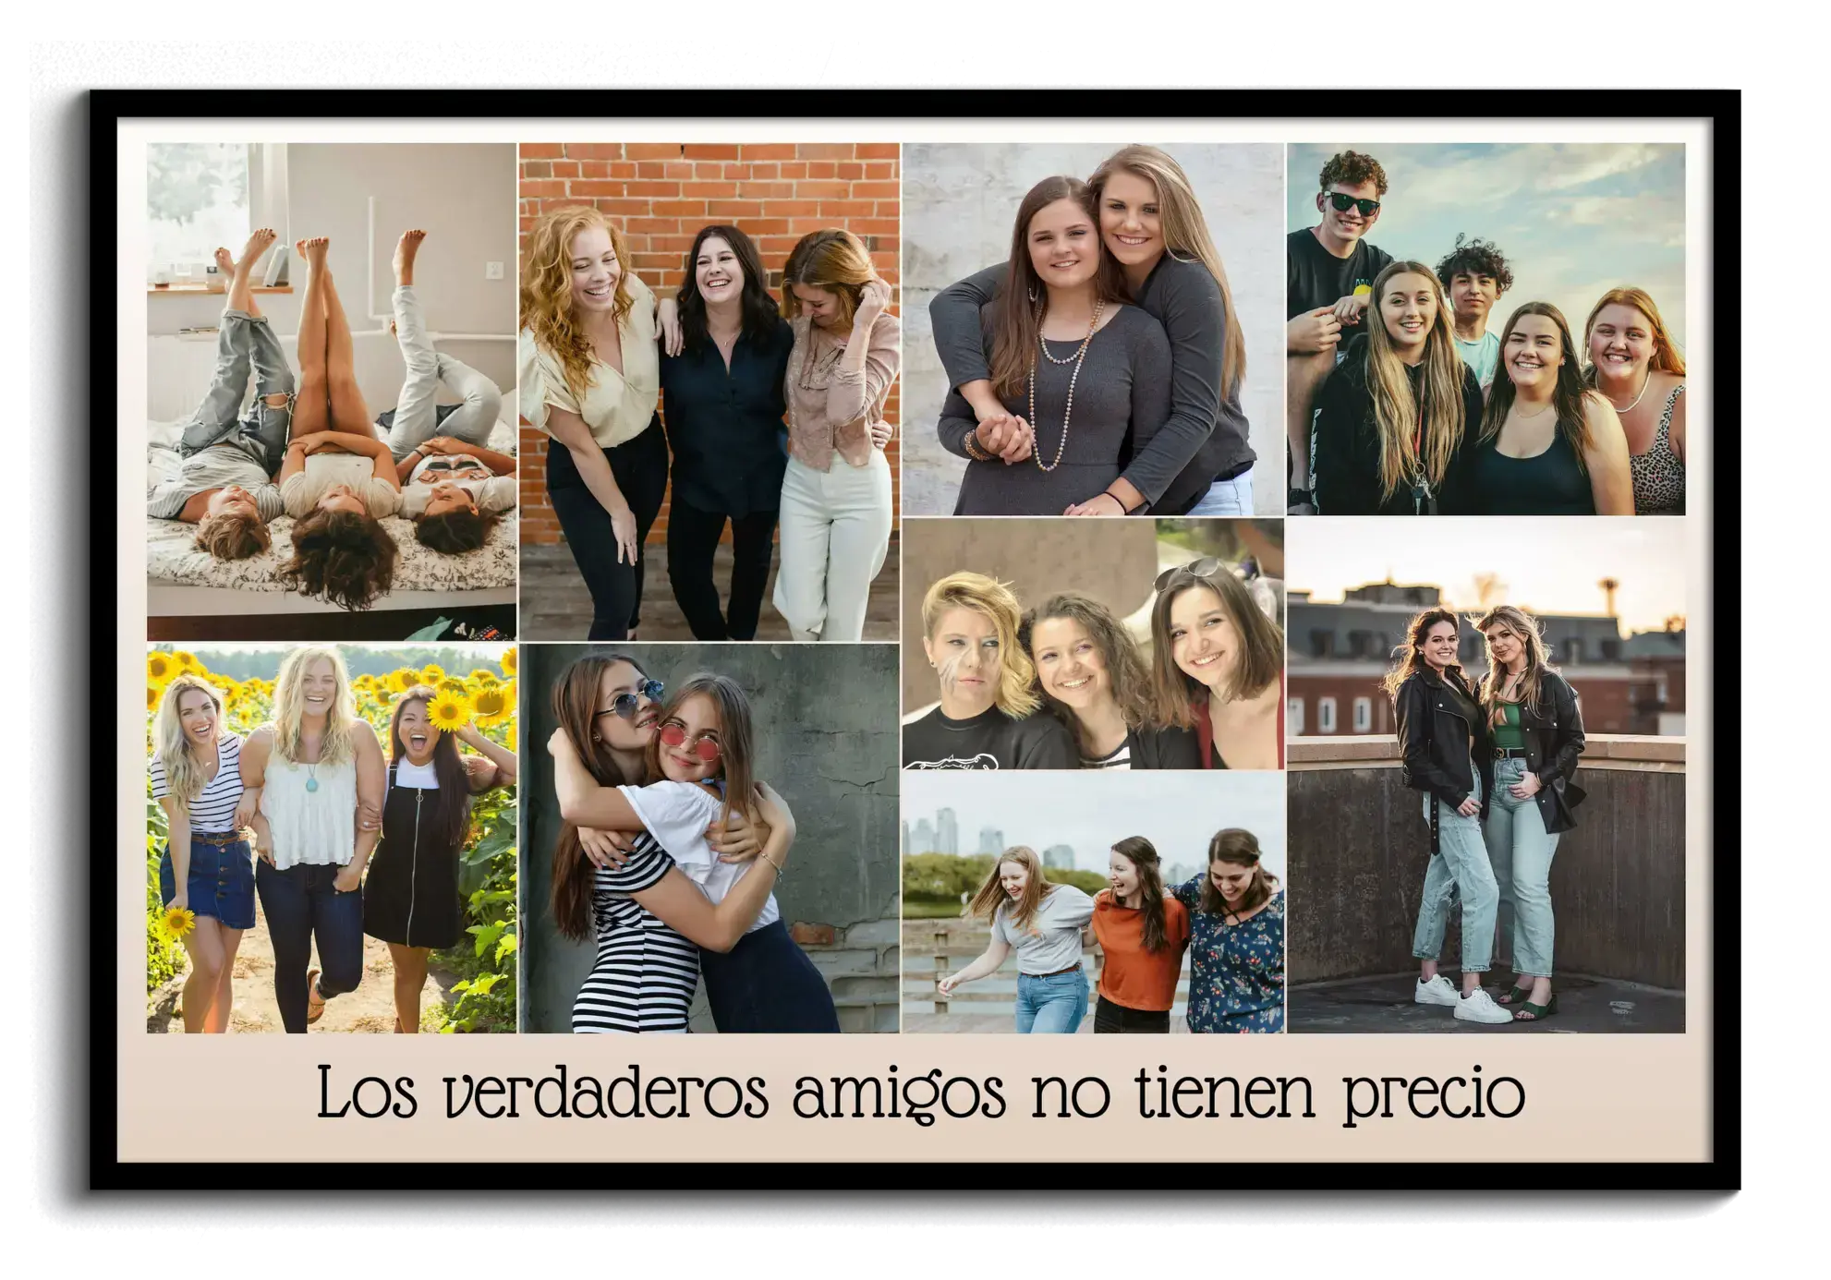Select the waterfront photo of three laughing women

tap(1093, 902)
